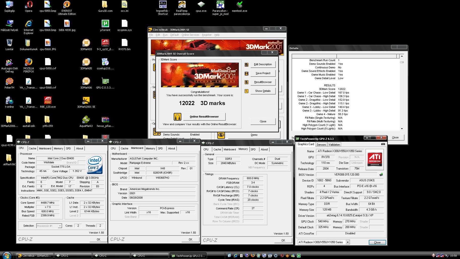The width and height of the screenshot is (460, 259).
Task: Click the Online ResultBrowser button
Action: [204, 117]
